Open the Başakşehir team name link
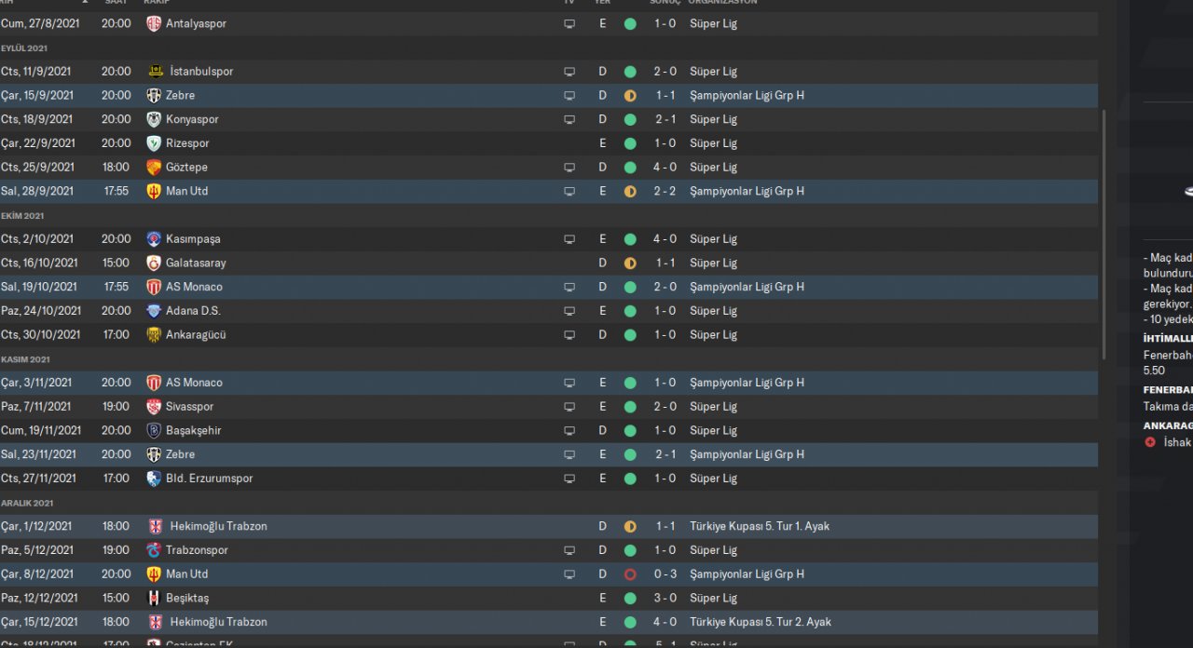This screenshot has height=648, width=1193. tap(194, 431)
